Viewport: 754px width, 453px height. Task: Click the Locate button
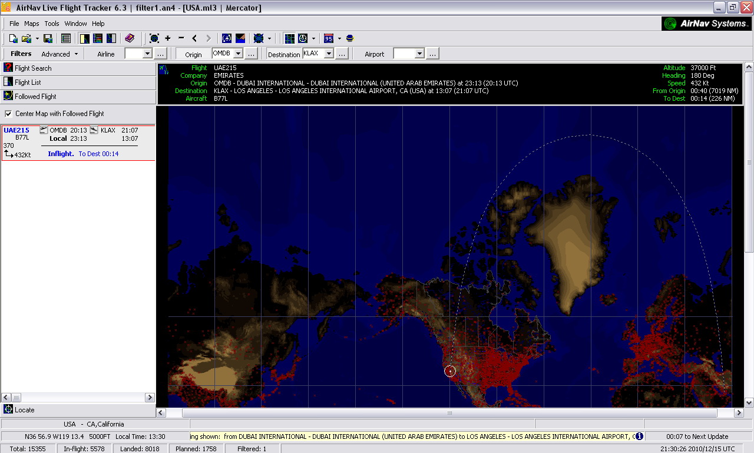tap(78, 410)
